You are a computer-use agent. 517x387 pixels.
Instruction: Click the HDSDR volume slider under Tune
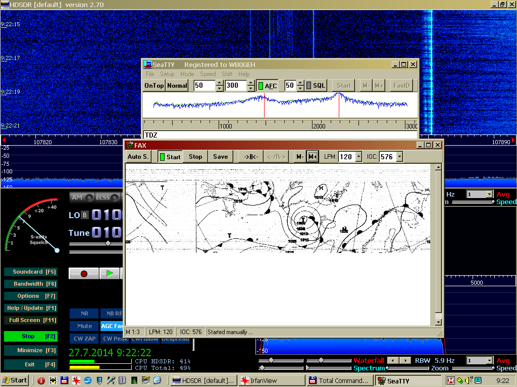coord(95,243)
